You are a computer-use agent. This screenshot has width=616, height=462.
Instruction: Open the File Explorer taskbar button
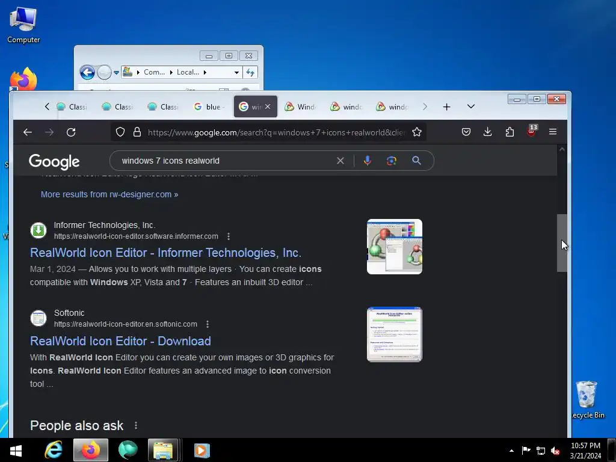[x=164, y=450]
